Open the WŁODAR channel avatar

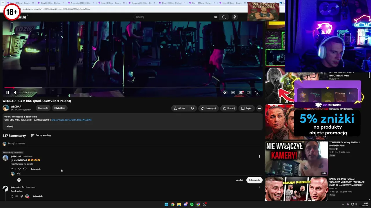(6, 108)
